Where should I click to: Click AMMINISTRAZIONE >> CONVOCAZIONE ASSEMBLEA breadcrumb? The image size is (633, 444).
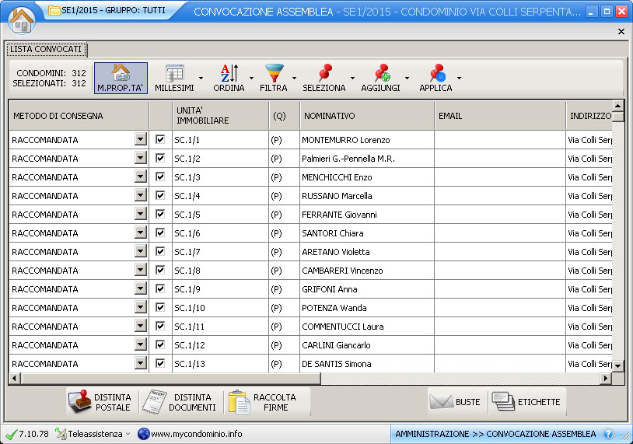(495, 434)
